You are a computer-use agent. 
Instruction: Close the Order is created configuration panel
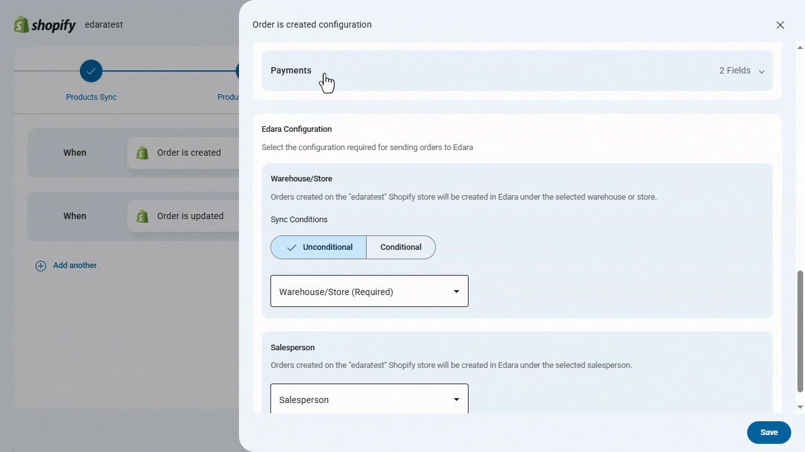pyautogui.click(x=780, y=25)
